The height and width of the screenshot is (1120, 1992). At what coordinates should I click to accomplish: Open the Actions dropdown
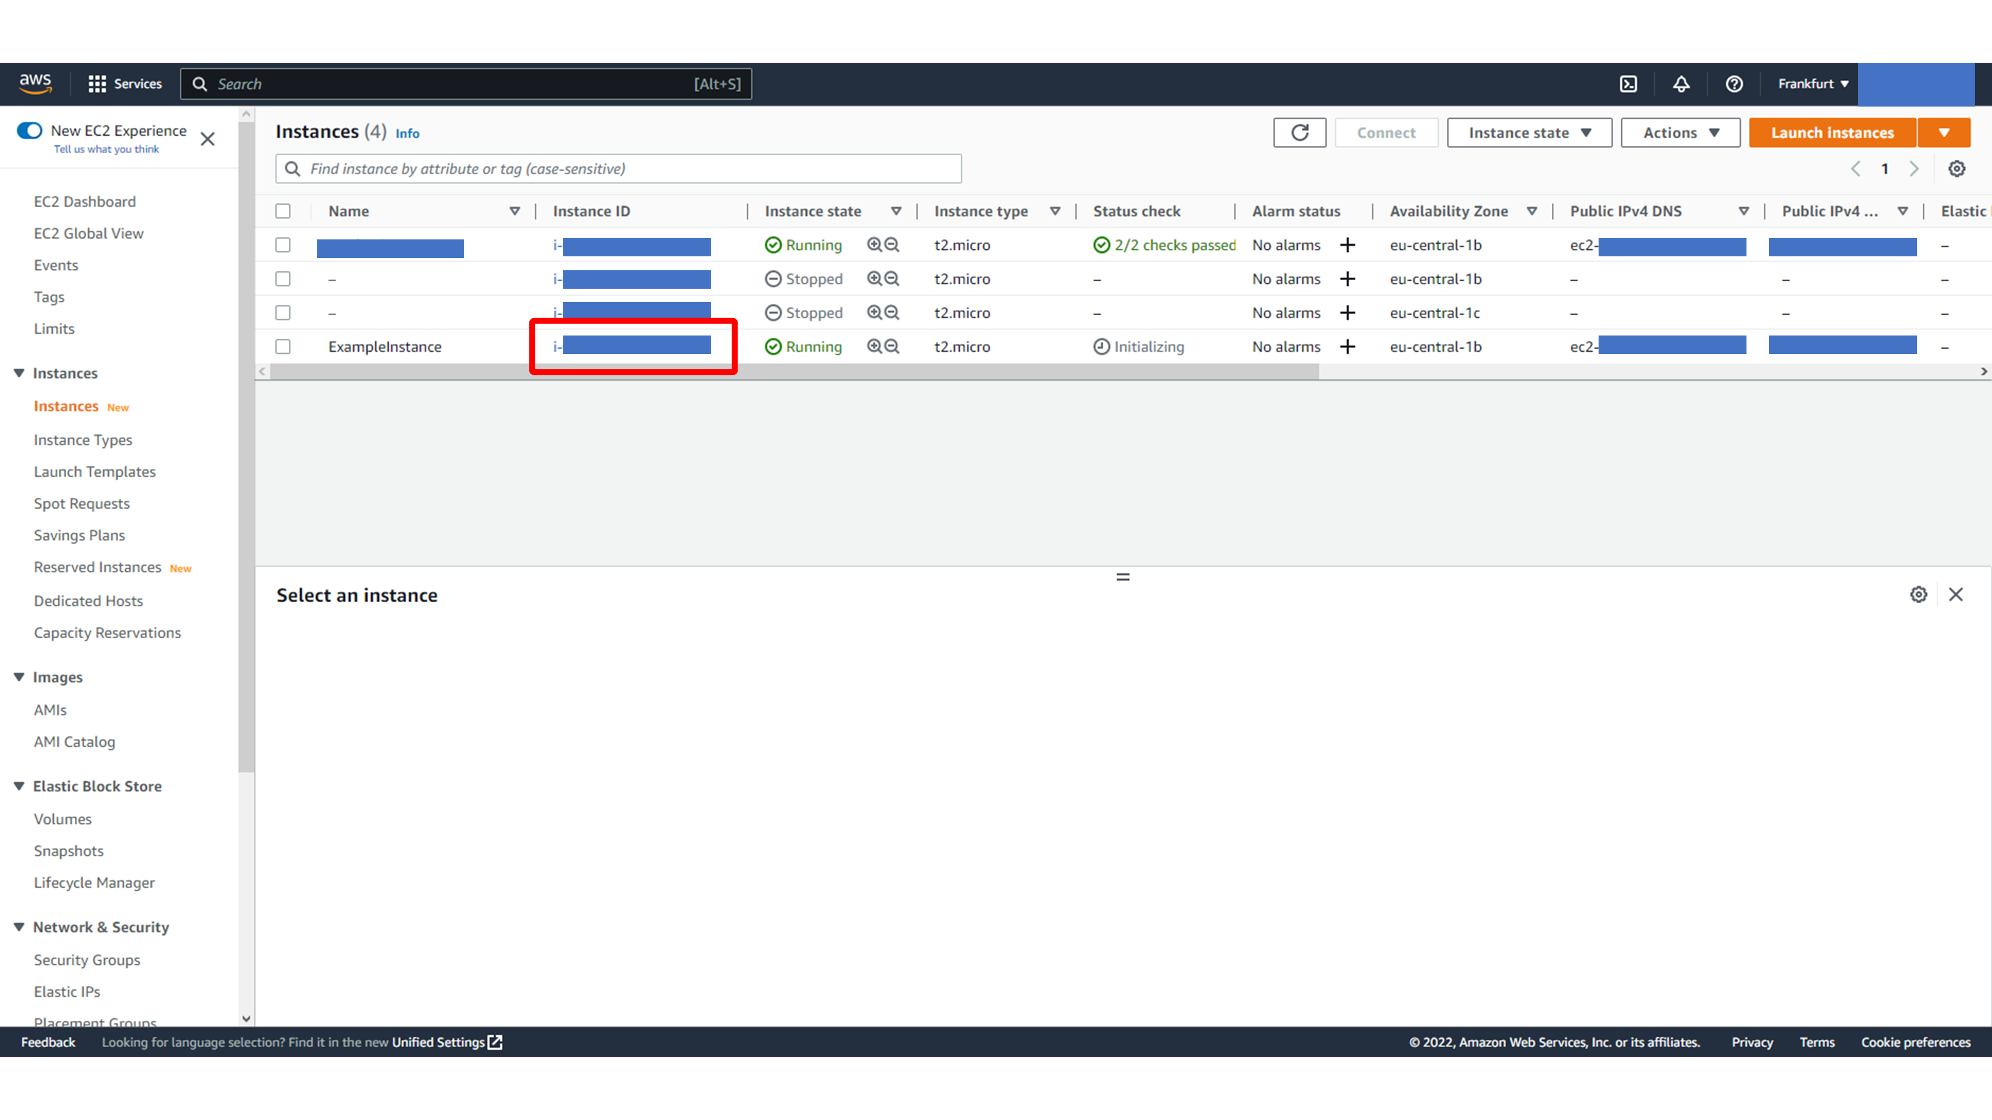[x=1680, y=132]
